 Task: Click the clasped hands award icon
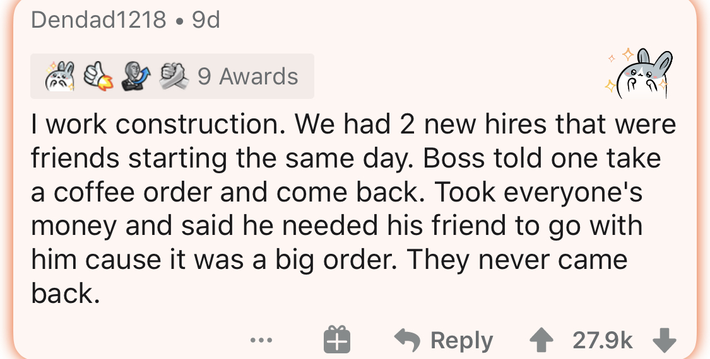(x=174, y=76)
